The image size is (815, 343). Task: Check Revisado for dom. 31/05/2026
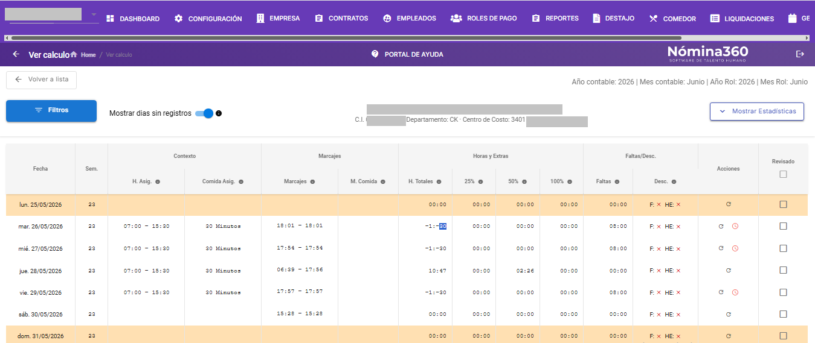click(783, 336)
